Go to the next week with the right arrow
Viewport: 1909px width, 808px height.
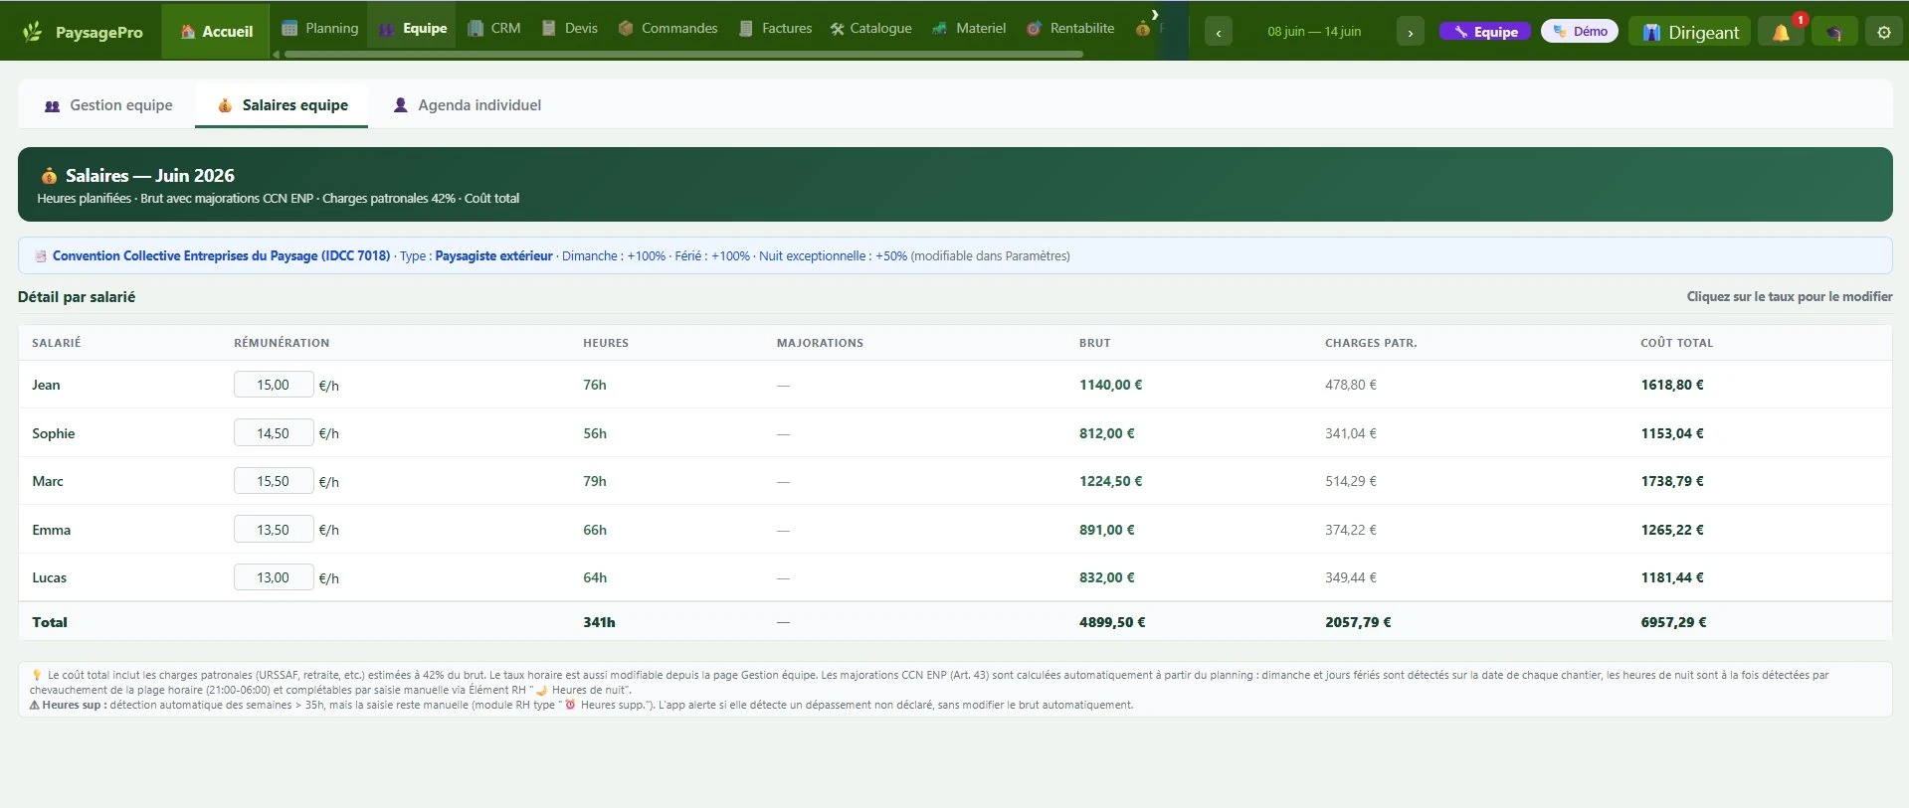1410,32
